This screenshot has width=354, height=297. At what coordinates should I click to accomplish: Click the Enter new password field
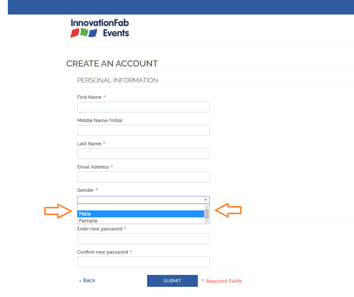[x=143, y=238]
